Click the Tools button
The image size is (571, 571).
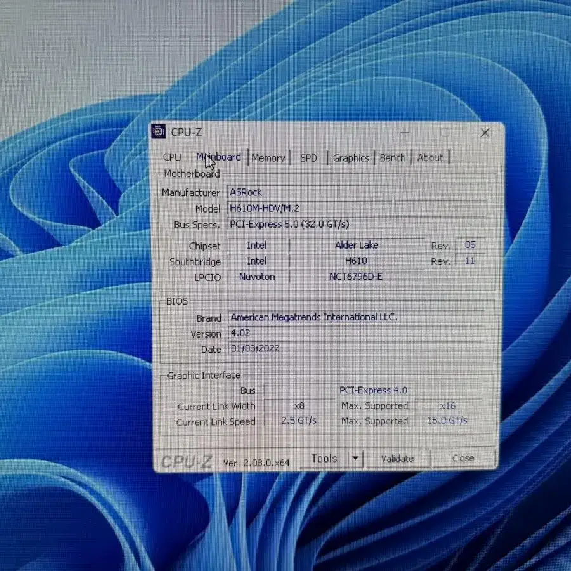point(324,458)
